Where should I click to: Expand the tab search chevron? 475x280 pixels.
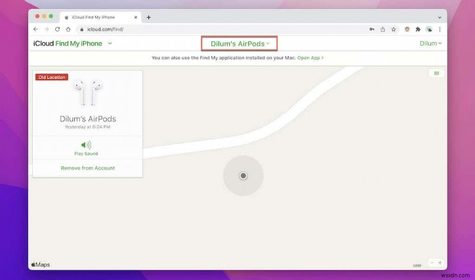439,18
